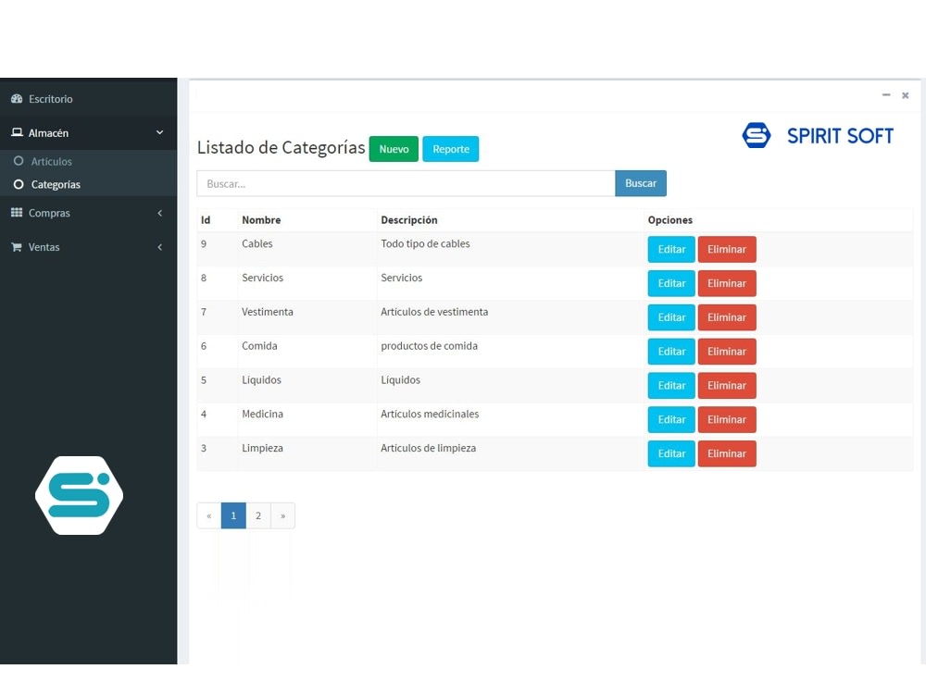Delete the Servicios category
Screen dimensions: 926x694
coord(726,283)
